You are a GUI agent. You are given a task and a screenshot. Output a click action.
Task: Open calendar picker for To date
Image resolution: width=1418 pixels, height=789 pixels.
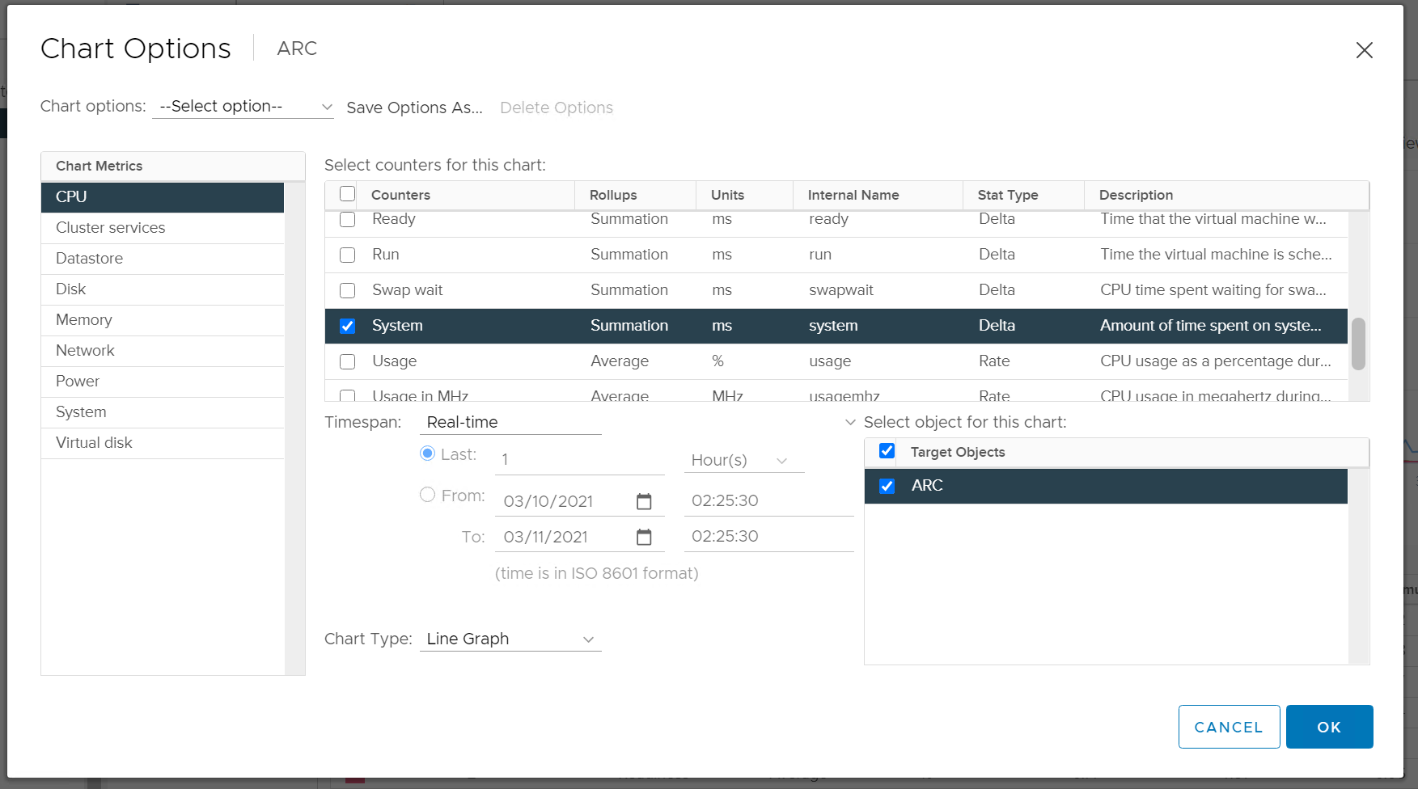[x=644, y=537]
